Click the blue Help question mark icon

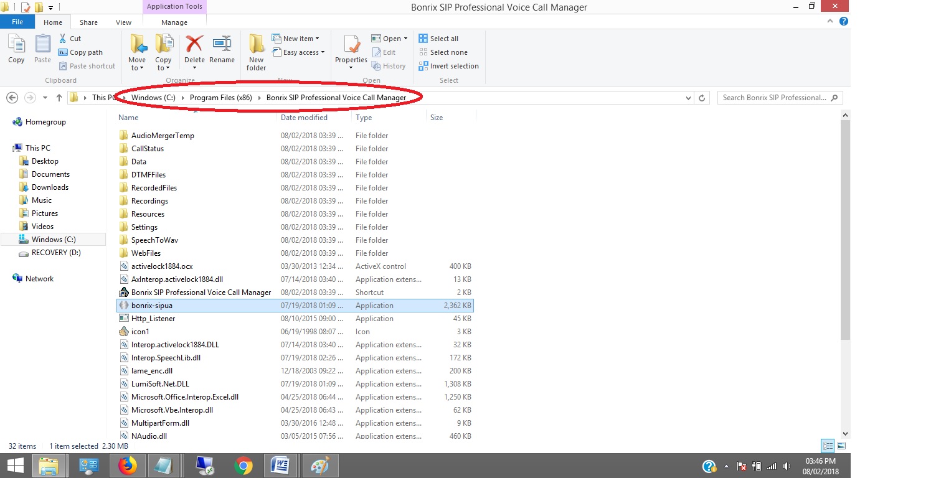843,22
